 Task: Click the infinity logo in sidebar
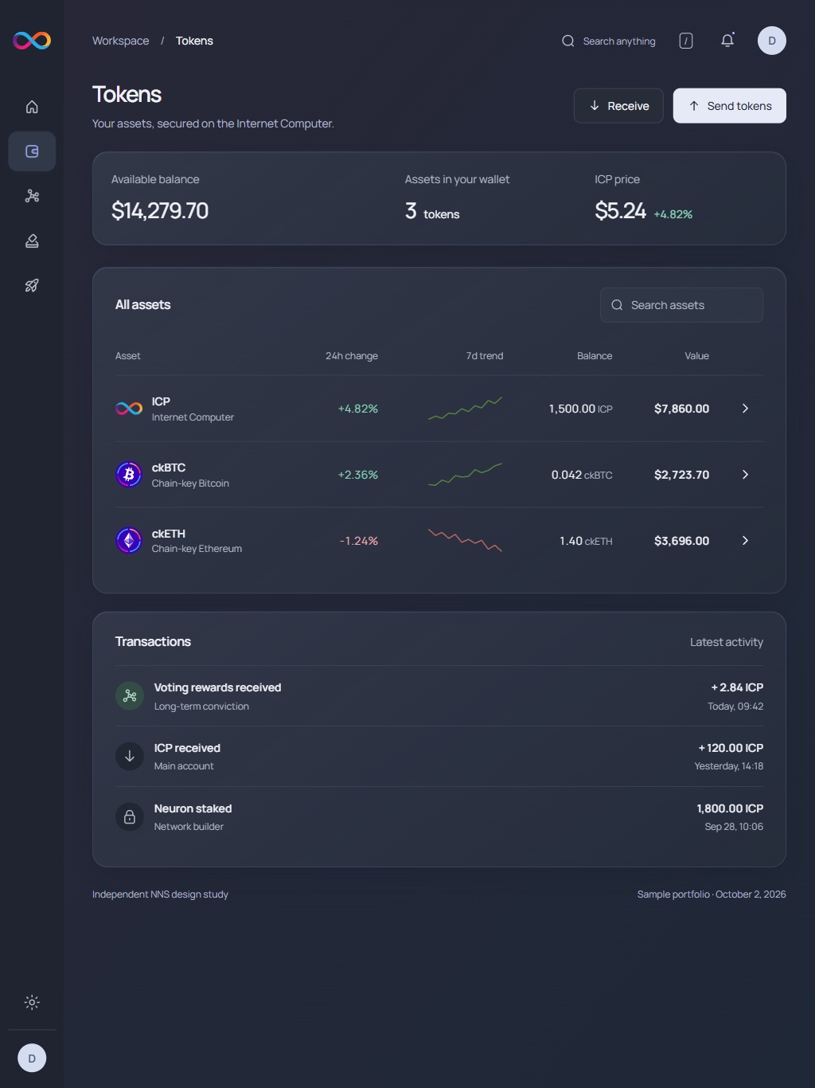pyautogui.click(x=32, y=41)
